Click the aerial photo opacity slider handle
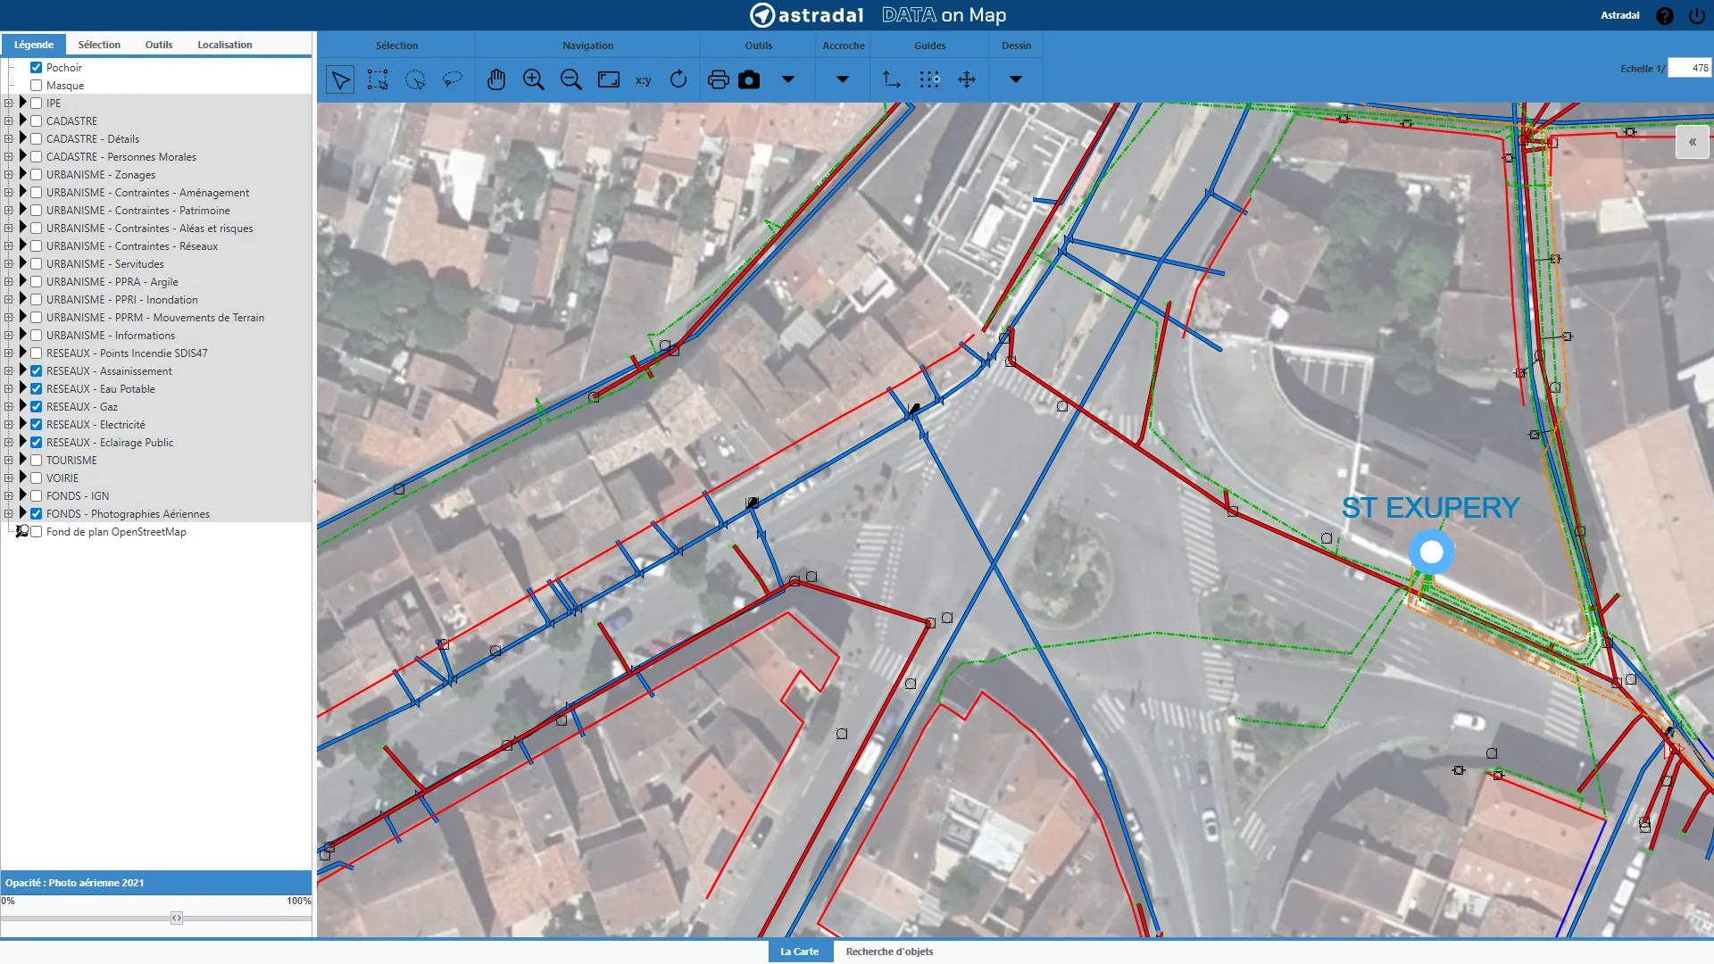The height and width of the screenshot is (964, 1714). click(x=177, y=918)
